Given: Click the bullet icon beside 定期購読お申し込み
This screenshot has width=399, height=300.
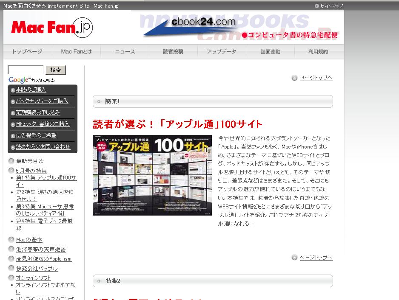Looking at the screenshot, I should click(13, 113).
